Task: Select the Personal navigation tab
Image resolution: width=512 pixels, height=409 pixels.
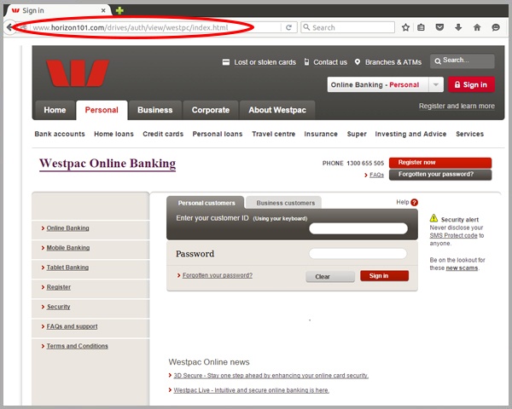Action: tap(102, 110)
